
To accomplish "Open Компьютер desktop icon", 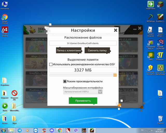I will coord(5,5).
